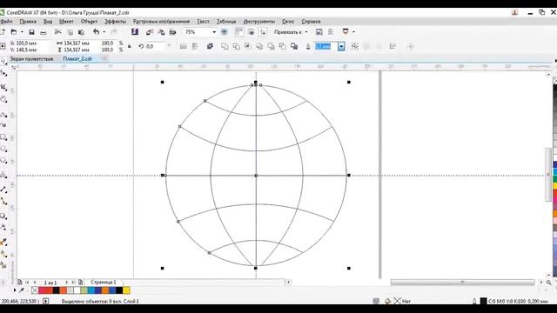The width and height of the screenshot is (557, 313).
Task: Click the object origin anchor grid
Action: tap(3, 46)
